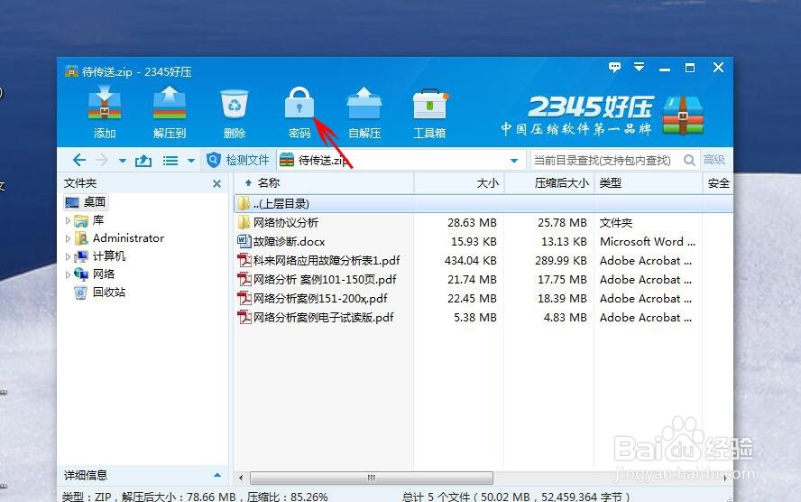This screenshot has height=502, width=801.
Task: Expand the 库 tree node
Action: pyautogui.click(x=68, y=221)
